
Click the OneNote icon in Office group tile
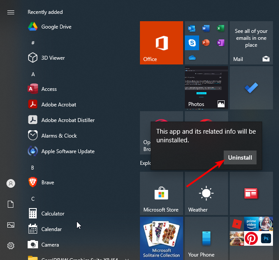[220, 42]
